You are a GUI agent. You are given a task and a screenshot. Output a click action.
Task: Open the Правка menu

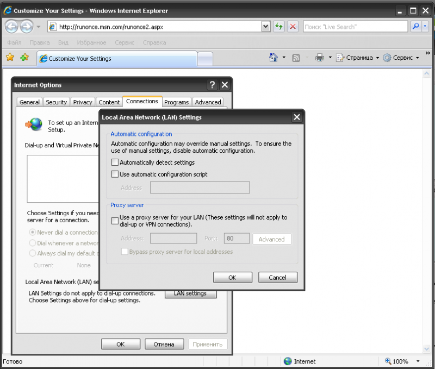click(x=40, y=43)
